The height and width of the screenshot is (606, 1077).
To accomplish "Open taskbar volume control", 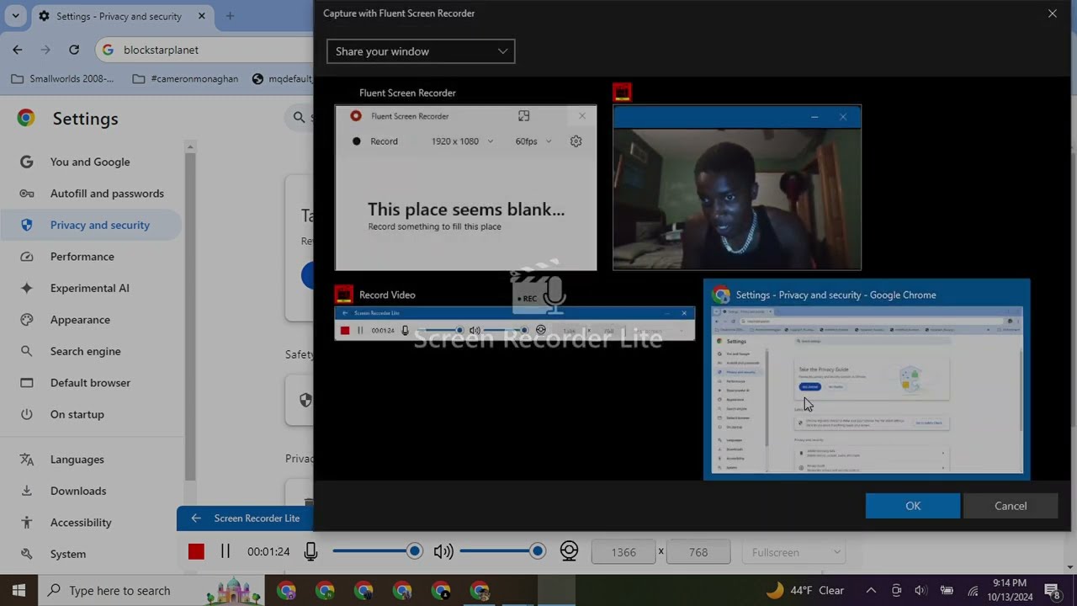I will coord(920,590).
